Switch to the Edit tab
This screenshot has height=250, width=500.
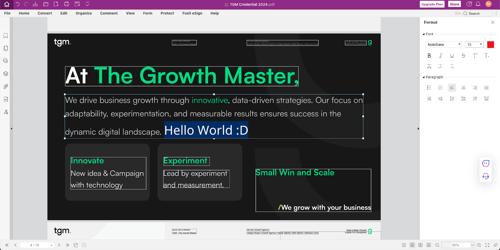pos(64,13)
